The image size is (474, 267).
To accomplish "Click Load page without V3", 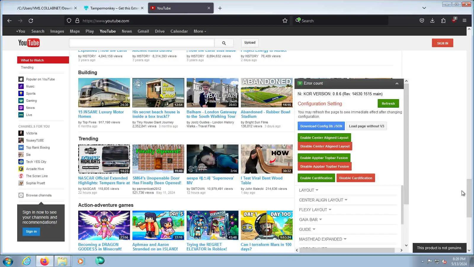I will (x=366, y=126).
